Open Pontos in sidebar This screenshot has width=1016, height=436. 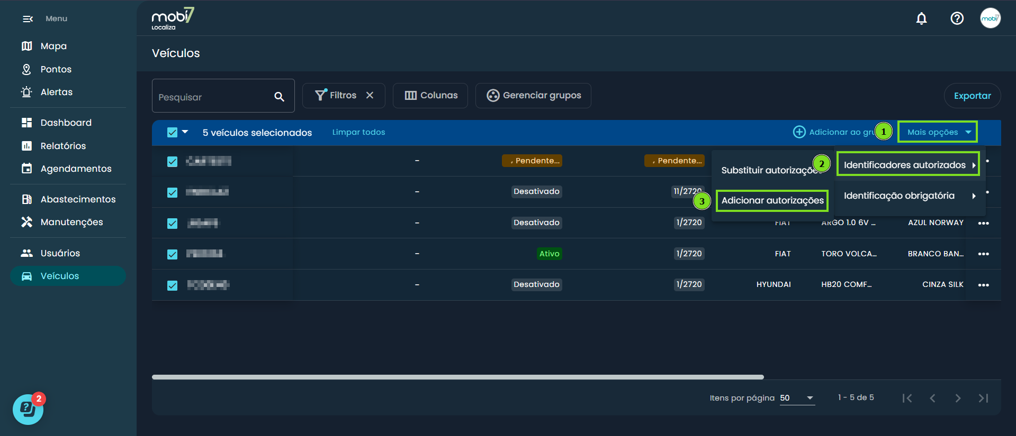[46, 69]
